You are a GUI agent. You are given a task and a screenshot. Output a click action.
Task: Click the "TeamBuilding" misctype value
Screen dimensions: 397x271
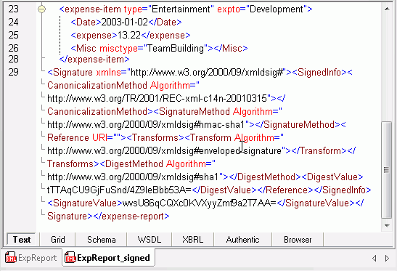click(175, 48)
